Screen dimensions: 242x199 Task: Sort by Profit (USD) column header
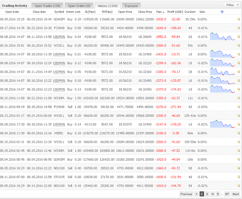[175, 12]
